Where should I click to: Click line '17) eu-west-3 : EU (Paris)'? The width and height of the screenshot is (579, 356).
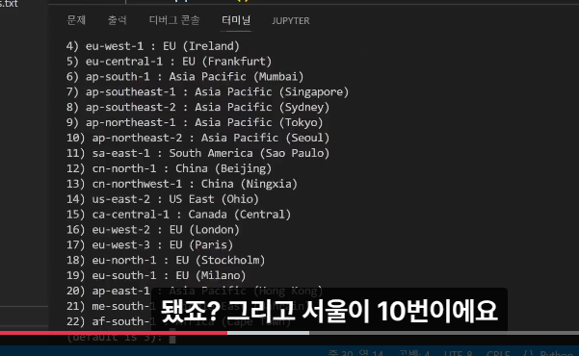(x=149, y=245)
